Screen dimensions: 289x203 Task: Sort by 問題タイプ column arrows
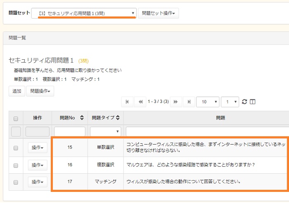point(118,118)
